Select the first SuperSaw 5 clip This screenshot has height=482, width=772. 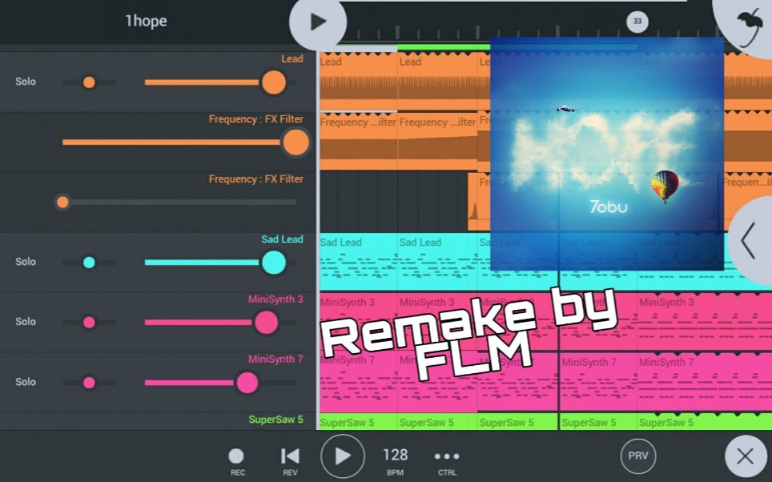[359, 422]
